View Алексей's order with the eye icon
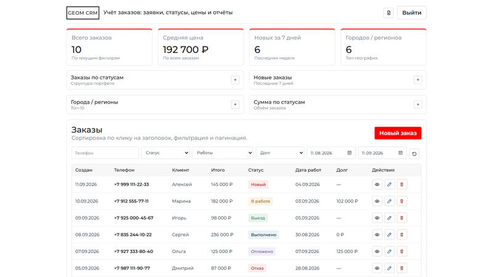The image size is (493, 277). pos(377,184)
